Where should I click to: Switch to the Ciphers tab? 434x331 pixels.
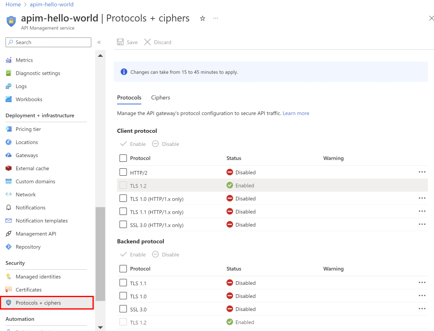160,97
